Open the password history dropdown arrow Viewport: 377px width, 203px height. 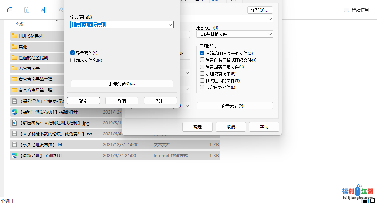[170, 25]
